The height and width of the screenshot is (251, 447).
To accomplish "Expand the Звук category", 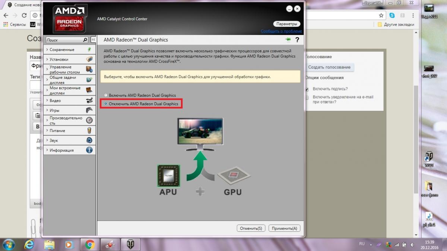I will (x=69, y=140).
